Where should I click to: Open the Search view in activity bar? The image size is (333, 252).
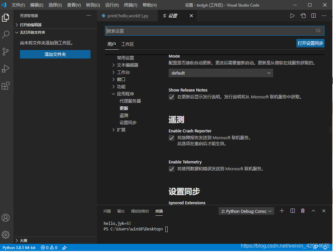click(6, 34)
